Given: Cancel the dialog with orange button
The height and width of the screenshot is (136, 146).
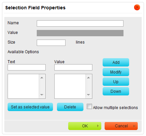Looking at the screenshot, I should [x=121, y=126].
